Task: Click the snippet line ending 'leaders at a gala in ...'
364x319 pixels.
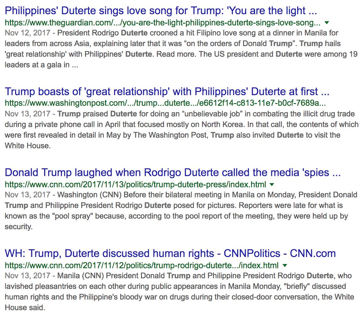Action: coord(42,65)
